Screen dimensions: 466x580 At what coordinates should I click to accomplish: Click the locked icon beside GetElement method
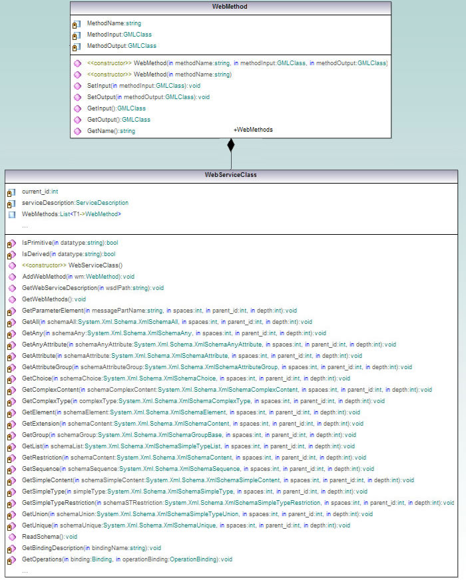[x=11, y=413]
